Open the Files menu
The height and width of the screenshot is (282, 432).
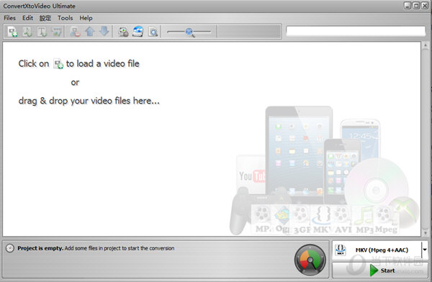coord(9,18)
